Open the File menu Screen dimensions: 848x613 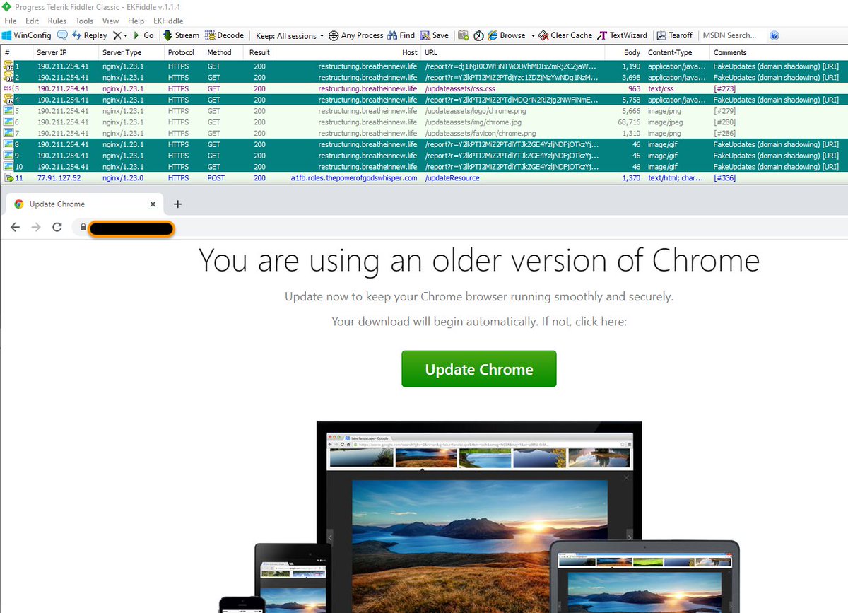point(11,21)
